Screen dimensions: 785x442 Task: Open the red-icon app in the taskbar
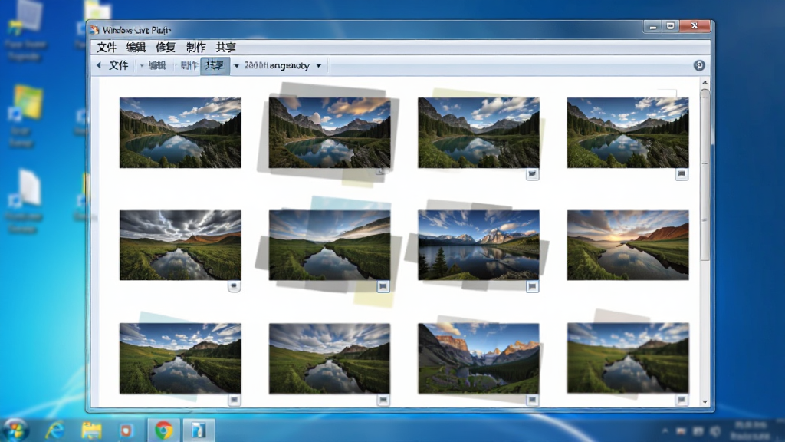pyautogui.click(x=126, y=430)
